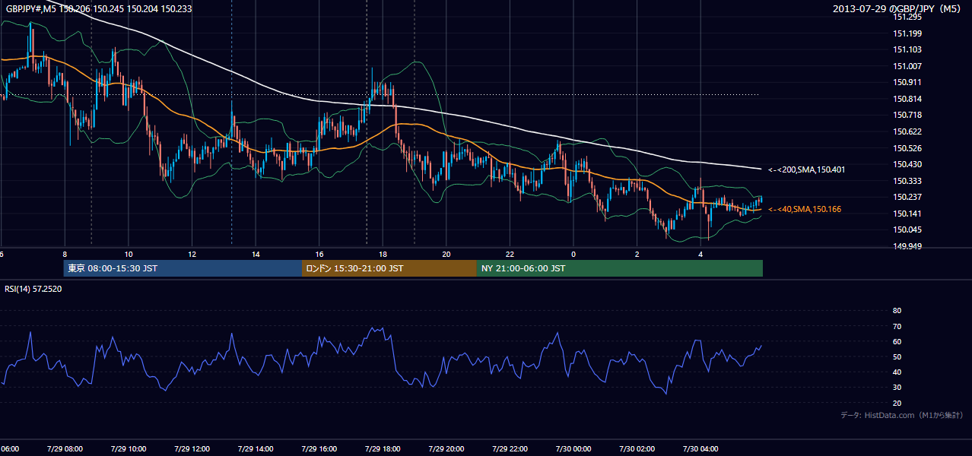Click price axis value 150.141
The height and width of the screenshot is (456, 972).
(x=908, y=214)
